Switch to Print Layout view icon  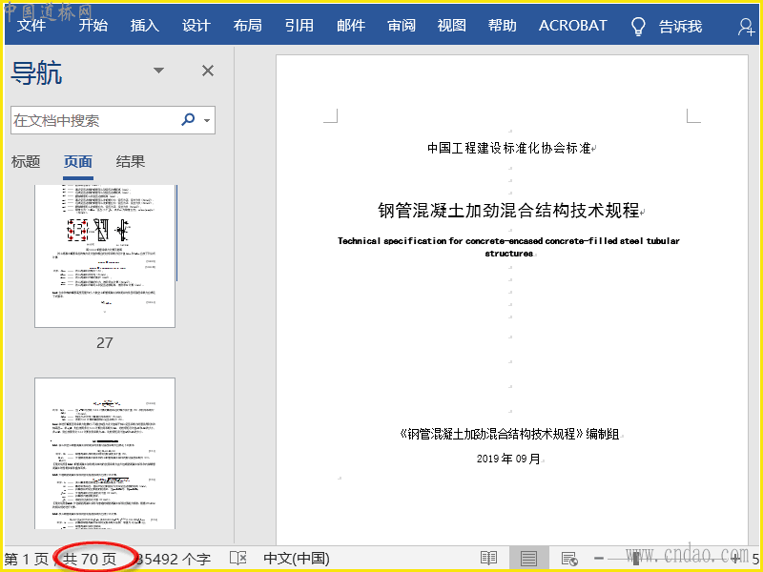coord(528,559)
